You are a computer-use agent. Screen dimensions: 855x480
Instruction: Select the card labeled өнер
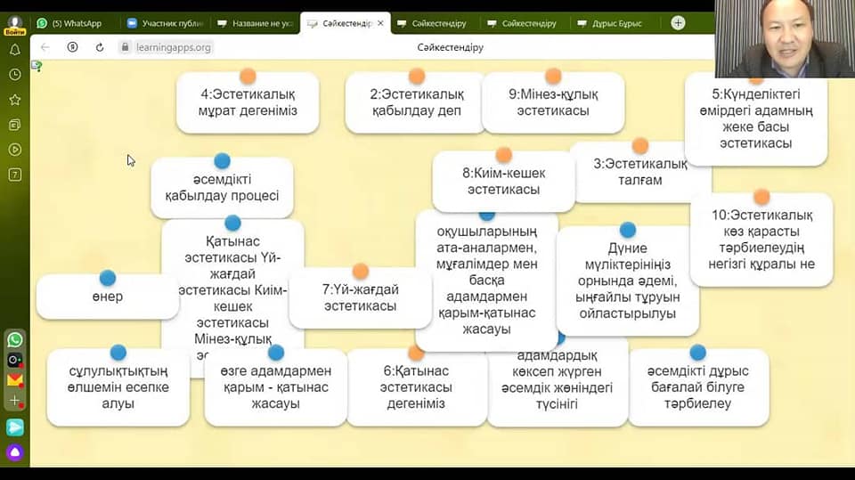[107, 297]
